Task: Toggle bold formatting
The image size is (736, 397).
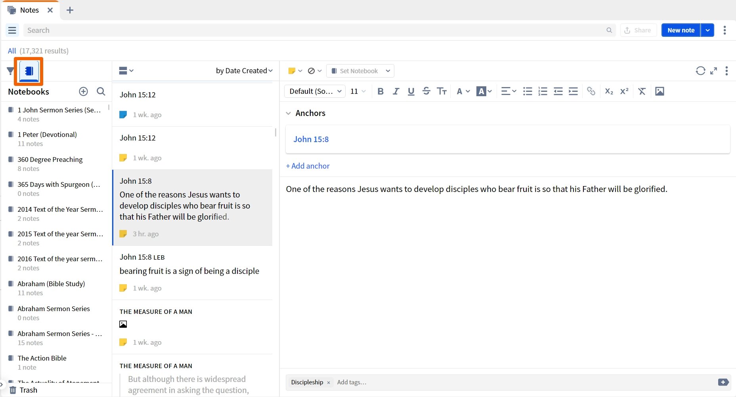Action: click(x=380, y=91)
